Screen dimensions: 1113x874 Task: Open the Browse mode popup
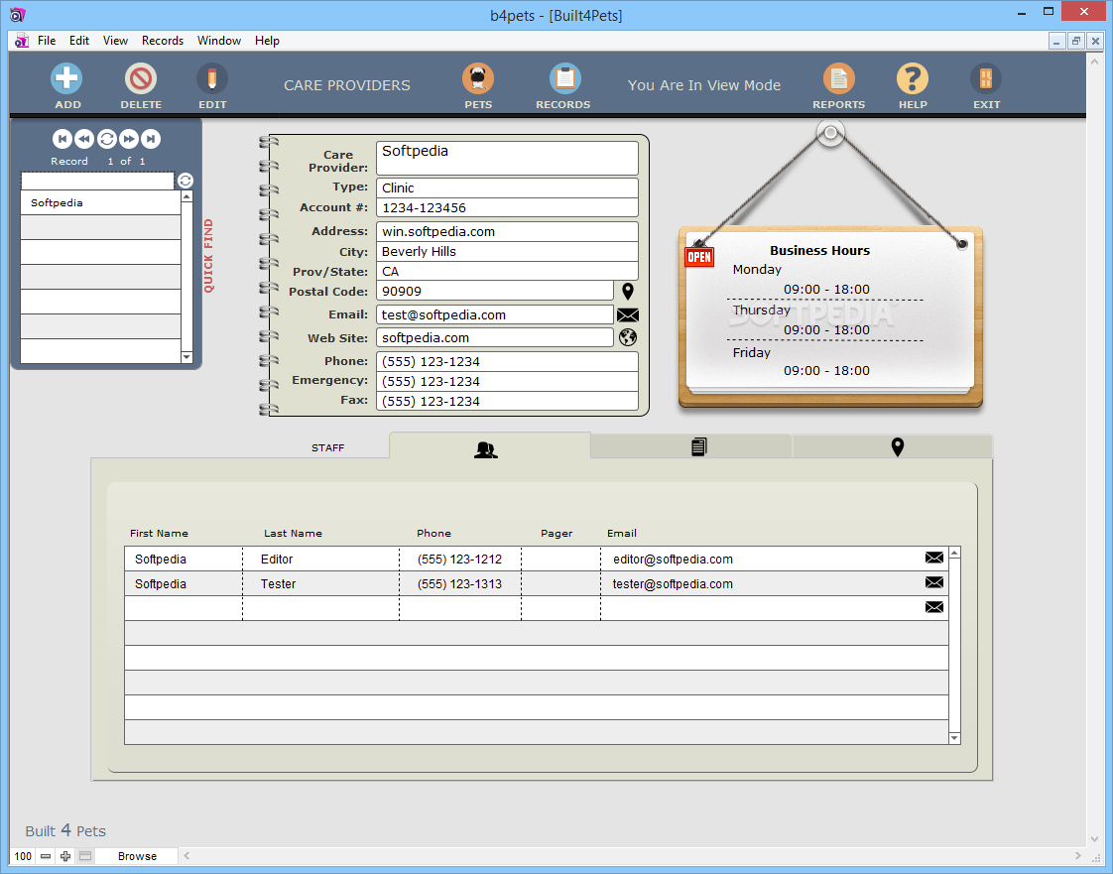[x=137, y=855]
